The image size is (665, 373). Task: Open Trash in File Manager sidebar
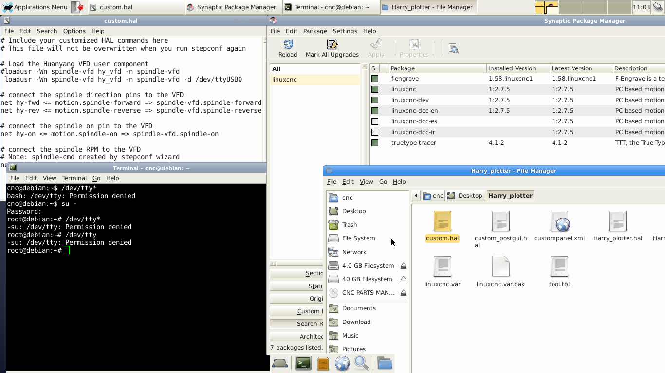coord(367,225)
